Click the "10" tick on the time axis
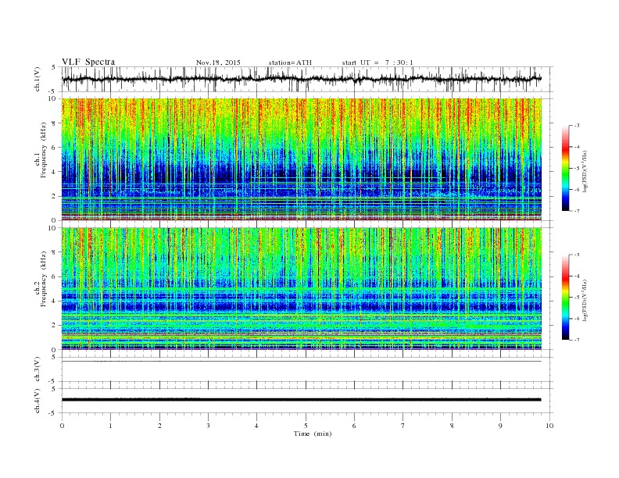The image size is (619, 478). point(549,426)
